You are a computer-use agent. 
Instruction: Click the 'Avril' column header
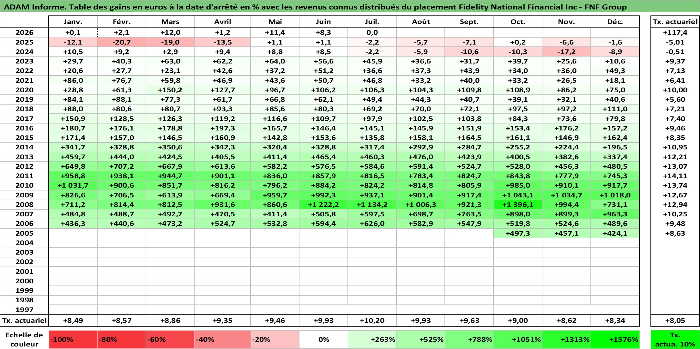(222, 22)
